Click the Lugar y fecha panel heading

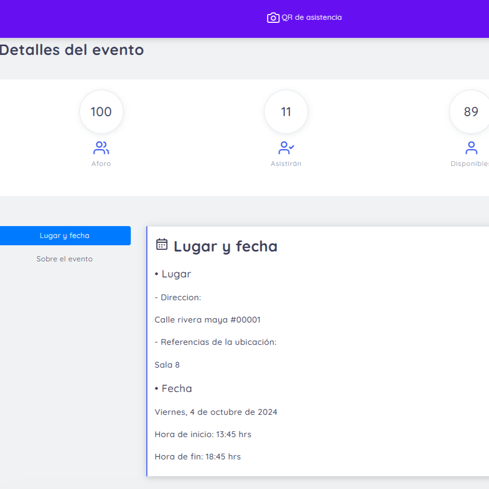point(226,246)
